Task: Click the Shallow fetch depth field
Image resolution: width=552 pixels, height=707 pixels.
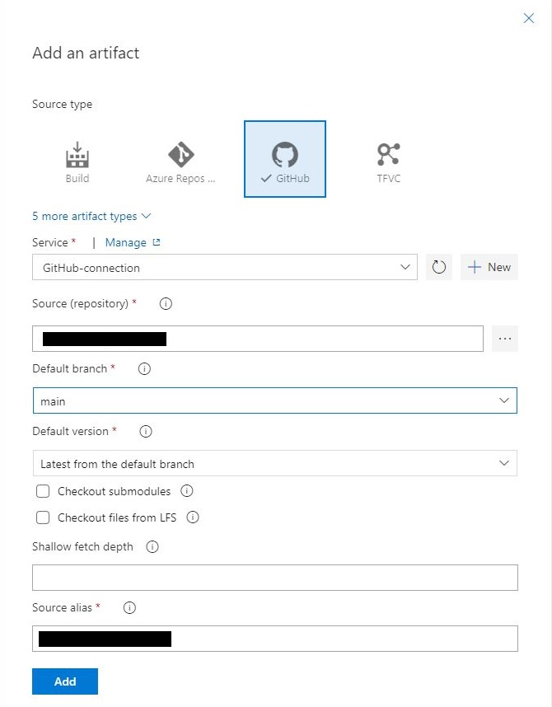Action: (274, 578)
